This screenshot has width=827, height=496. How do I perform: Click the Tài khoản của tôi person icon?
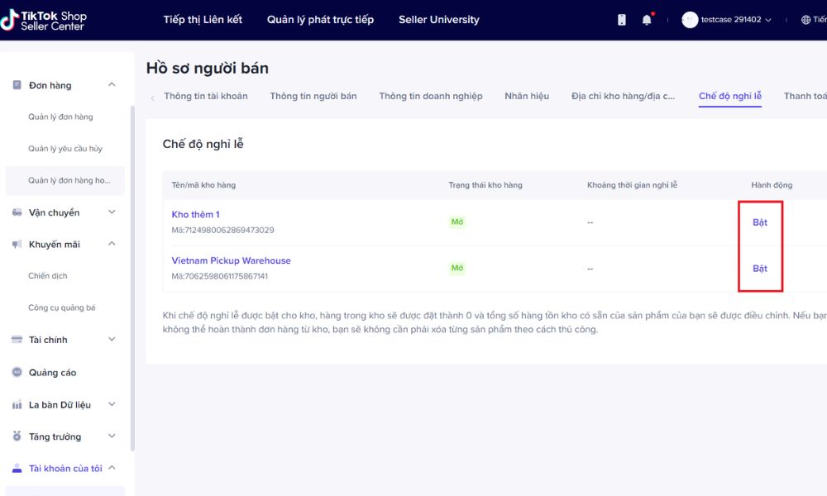coord(17,468)
